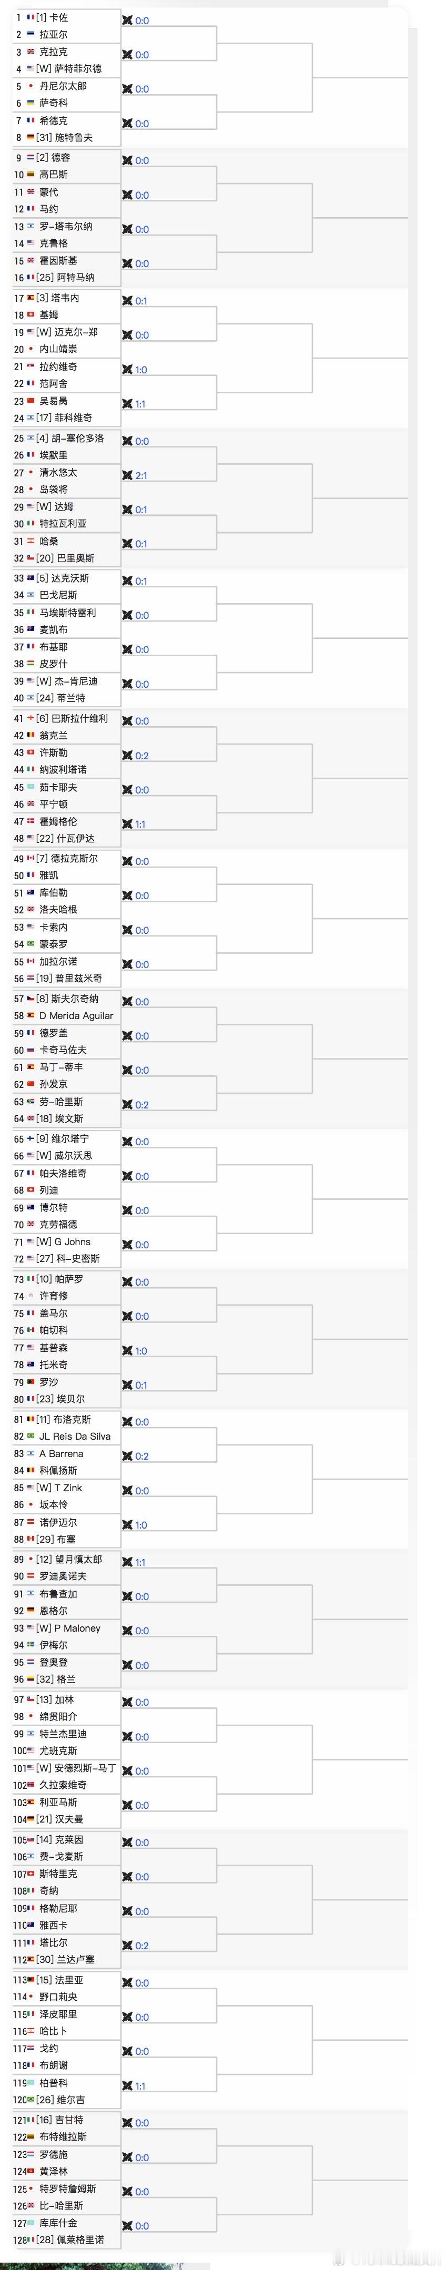Select player JL Reis Da Silva

pos(75,1437)
